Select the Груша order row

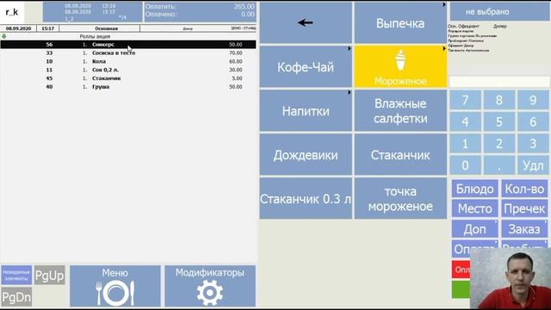tap(128, 86)
